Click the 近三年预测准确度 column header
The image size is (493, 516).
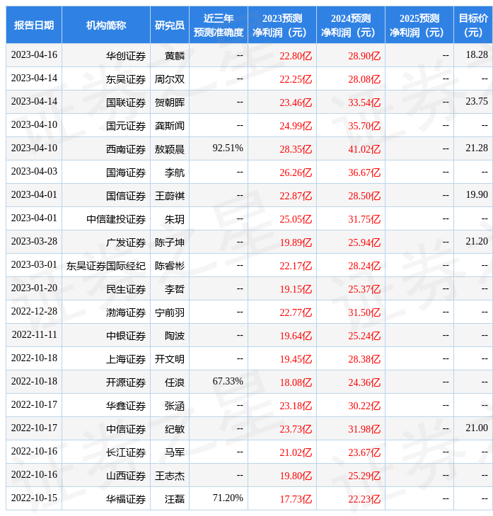[x=219, y=25]
